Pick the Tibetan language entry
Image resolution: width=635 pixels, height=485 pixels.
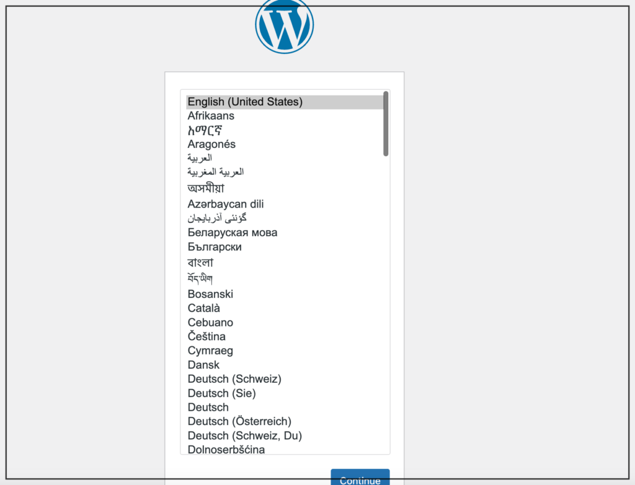coord(285,278)
